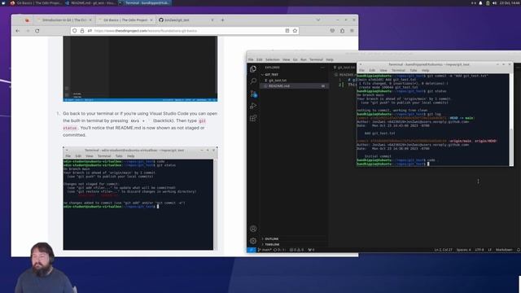The height and width of the screenshot is (293, 521).
Task: Close the JonZwei/git_test browser tab
Action: 212,20
